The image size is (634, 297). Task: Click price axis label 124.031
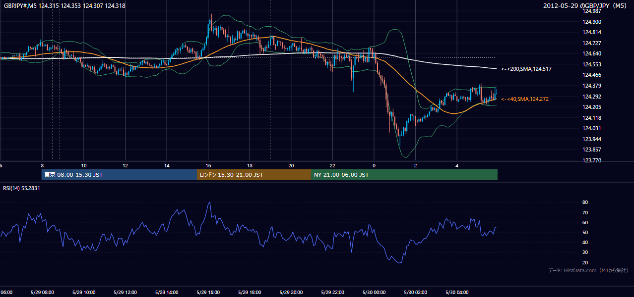point(591,128)
